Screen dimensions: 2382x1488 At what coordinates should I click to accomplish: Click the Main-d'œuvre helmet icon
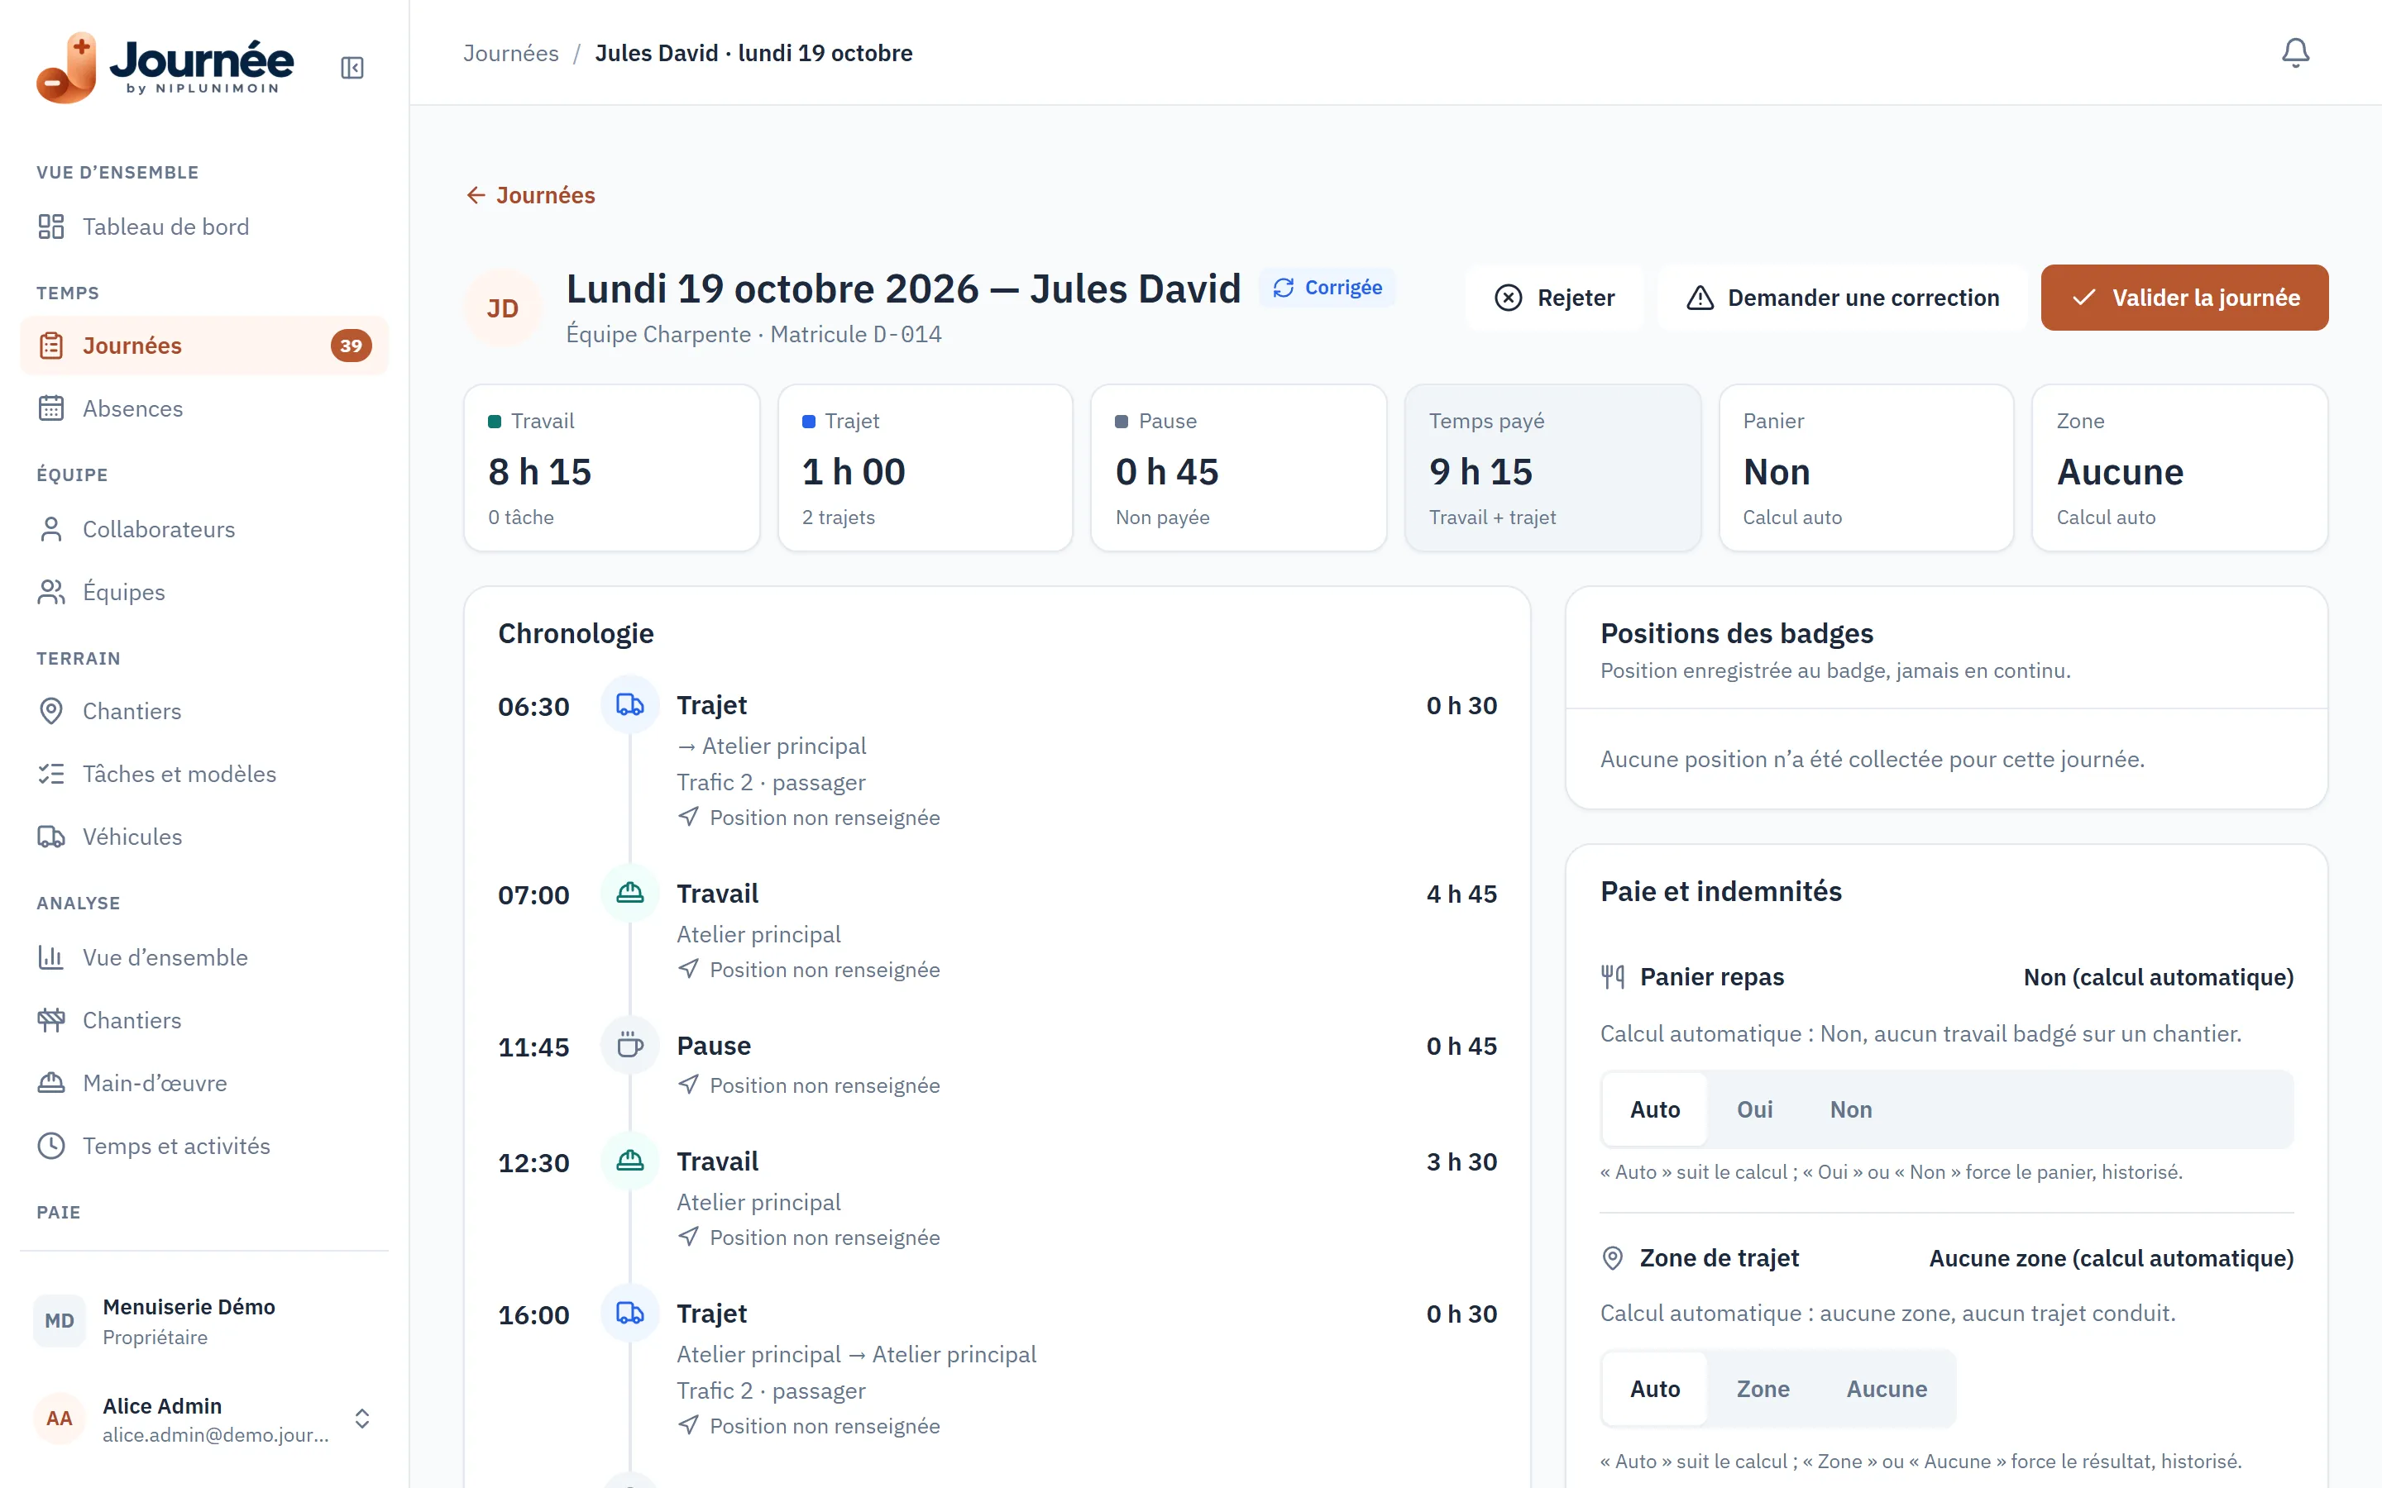tap(51, 1084)
